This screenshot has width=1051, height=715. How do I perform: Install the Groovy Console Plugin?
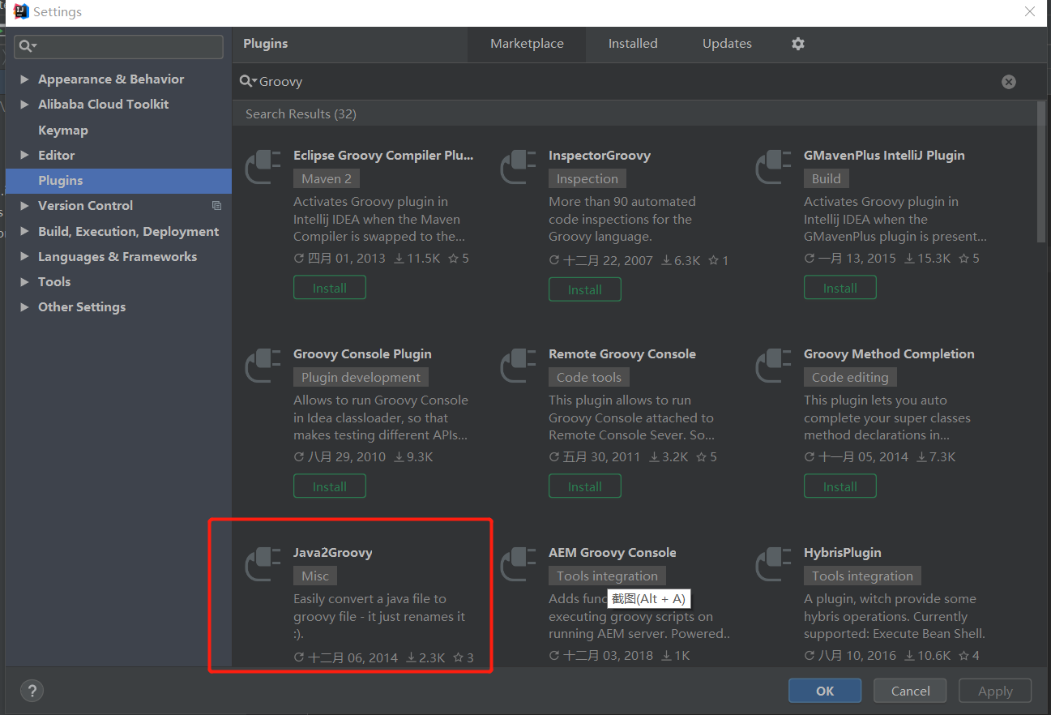[x=330, y=486]
